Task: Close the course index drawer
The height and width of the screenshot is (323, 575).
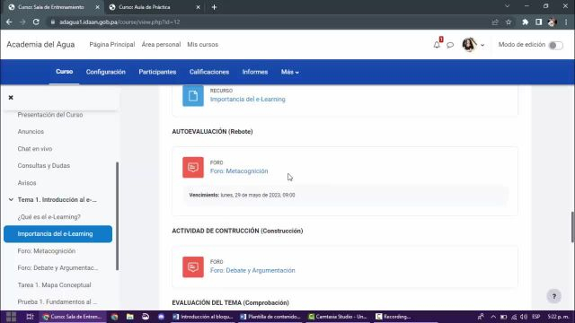Action: click(x=11, y=98)
